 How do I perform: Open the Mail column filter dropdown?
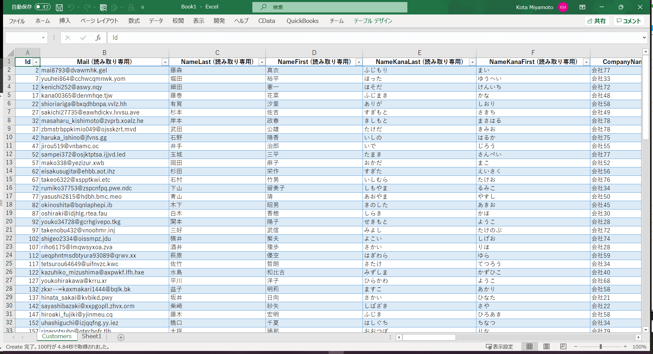(165, 62)
